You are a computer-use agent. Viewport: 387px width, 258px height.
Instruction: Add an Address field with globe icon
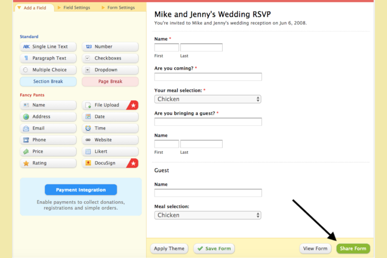48,117
